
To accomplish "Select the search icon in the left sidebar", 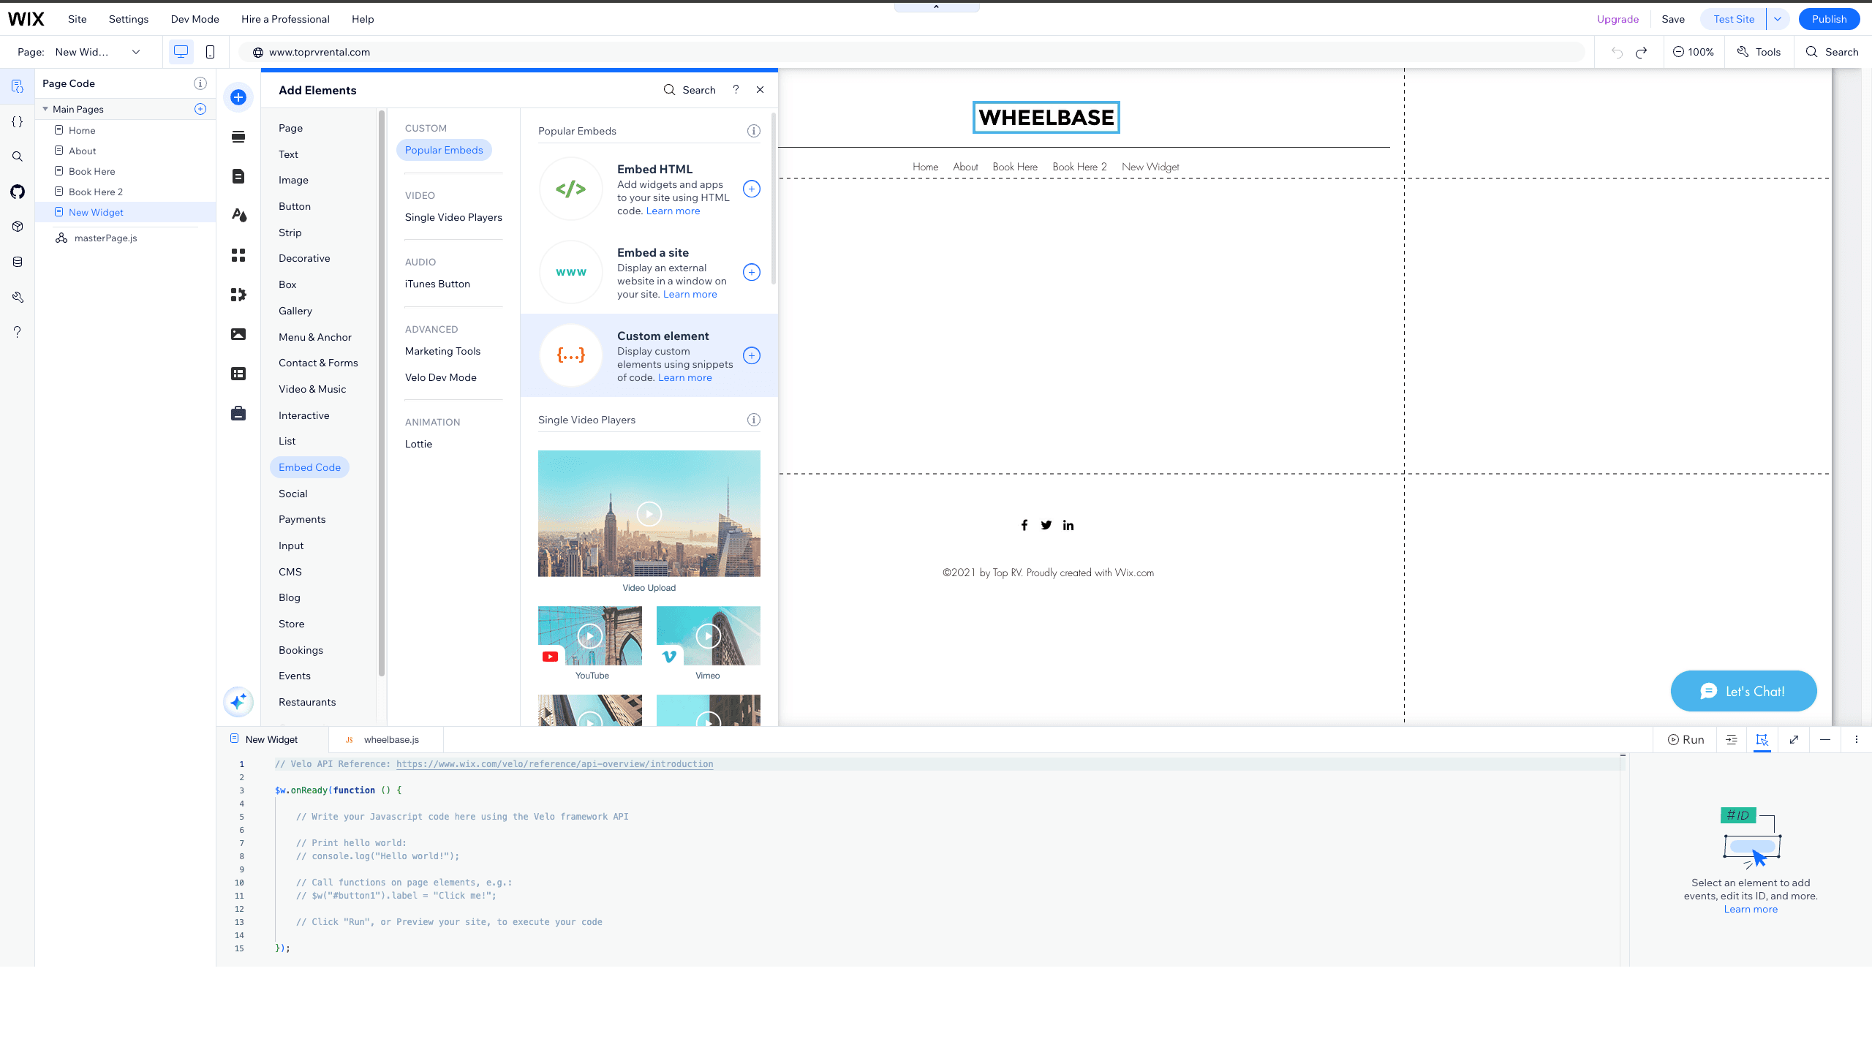I will (x=17, y=156).
